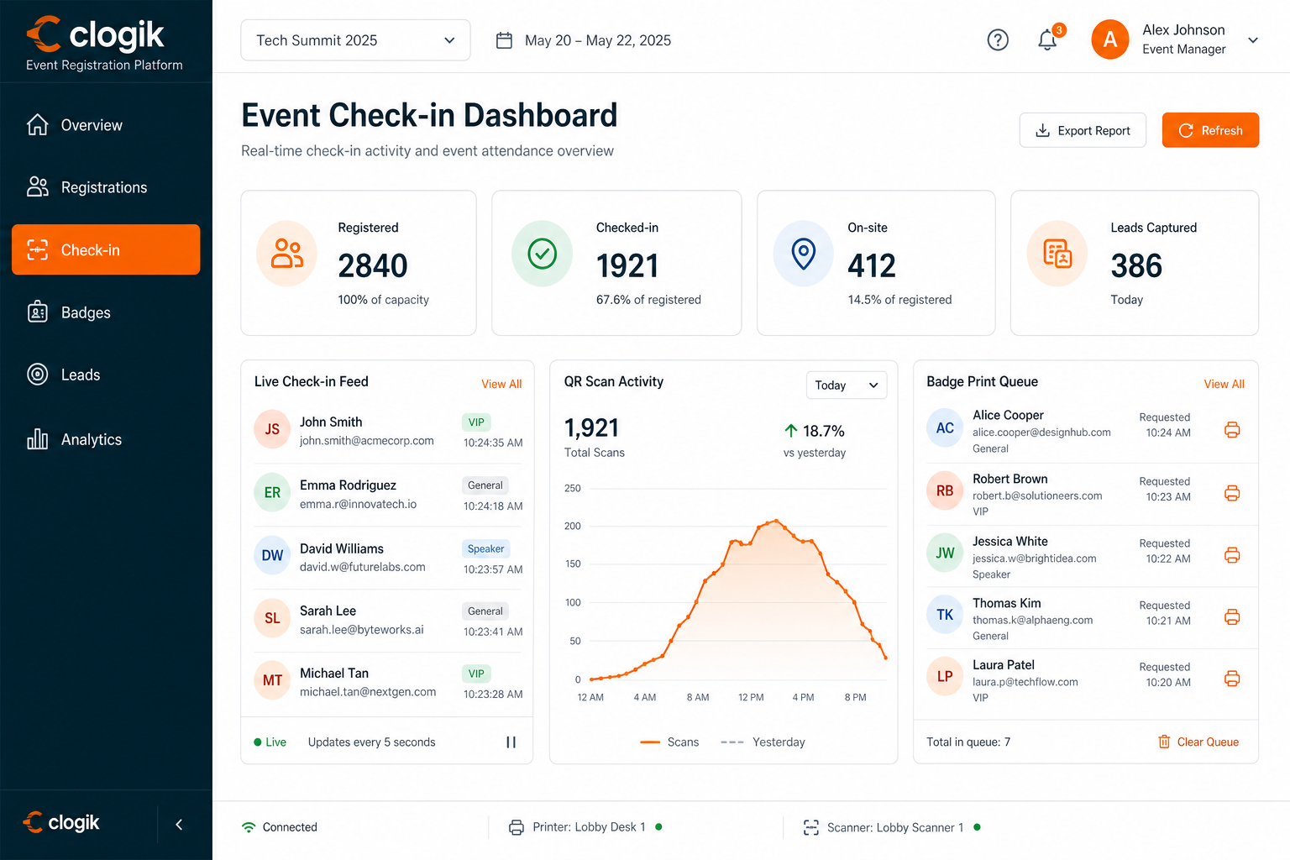This screenshot has height=860, width=1290.
Task: View All in Live Check-in Feed
Action: [x=501, y=384]
